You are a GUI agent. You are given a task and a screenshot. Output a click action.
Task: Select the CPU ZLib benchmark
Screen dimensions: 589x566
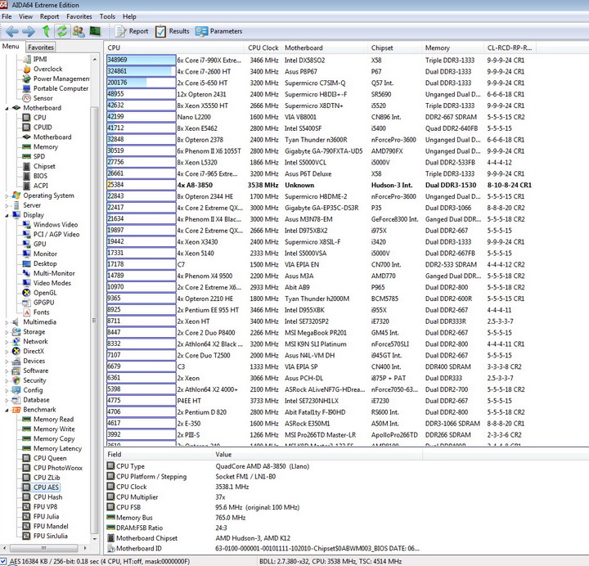[42, 478]
